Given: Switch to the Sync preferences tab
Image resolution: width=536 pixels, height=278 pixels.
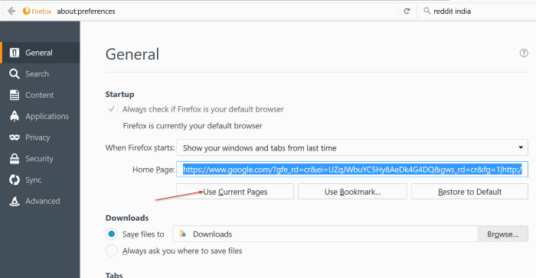Looking at the screenshot, I should [x=33, y=179].
